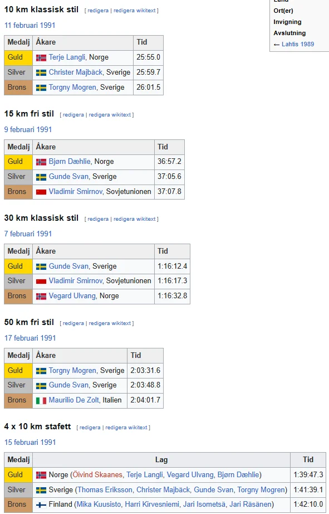Click the Norway flag in the relay gold row
Viewport: 329px width, 514px height.
point(41,475)
